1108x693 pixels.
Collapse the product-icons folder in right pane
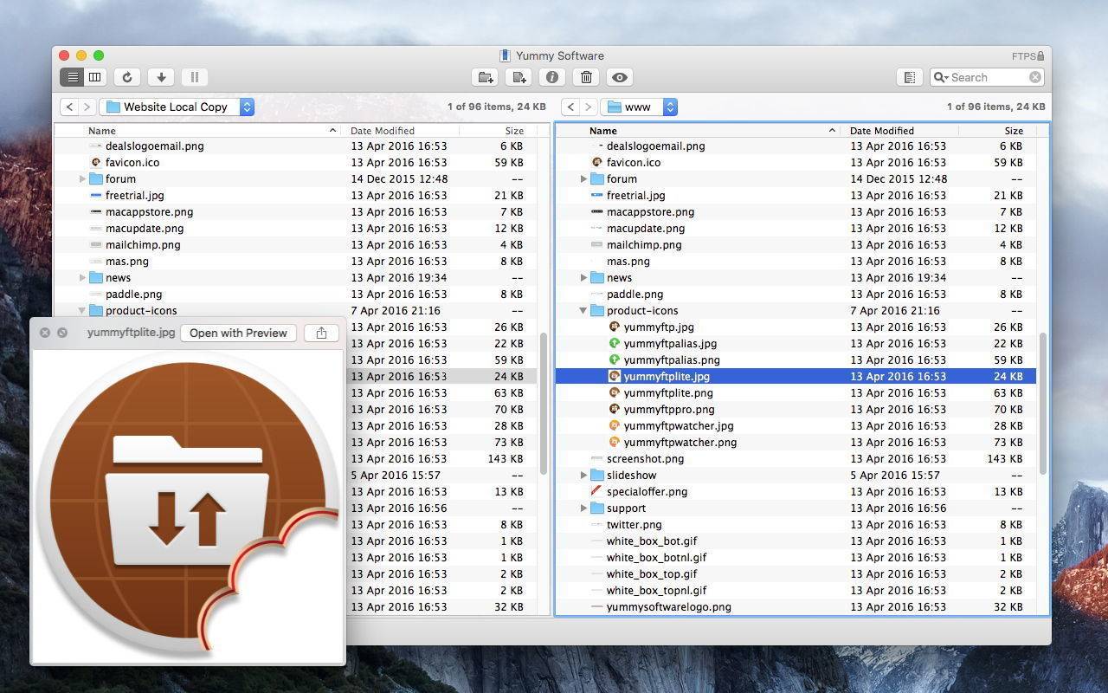pyautogui.click(x=583, y=311)
